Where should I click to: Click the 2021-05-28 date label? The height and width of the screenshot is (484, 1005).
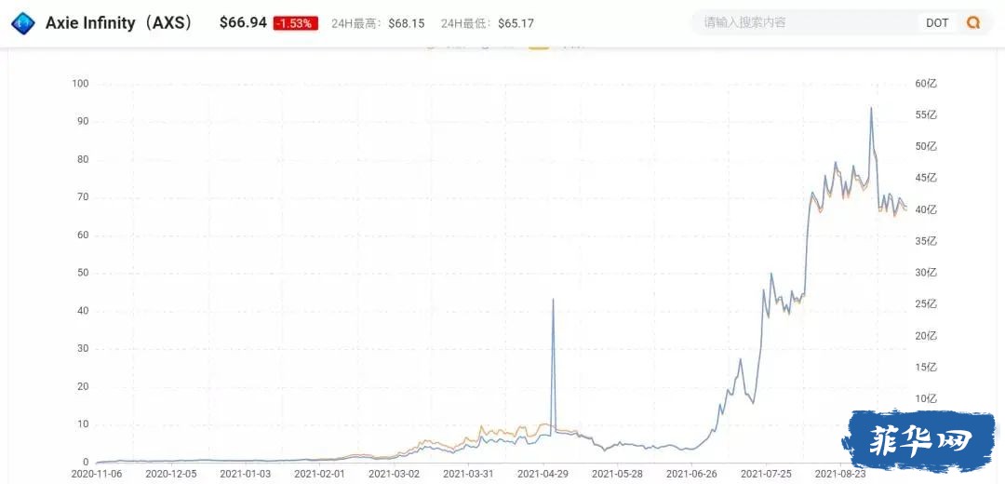[617, 475]
